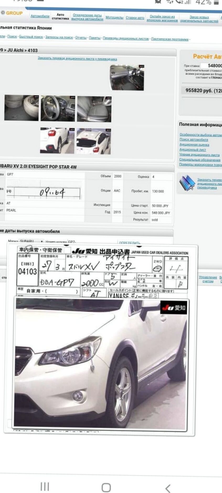Open Примеры маркировки повреждений link

[x=200, y=165]
